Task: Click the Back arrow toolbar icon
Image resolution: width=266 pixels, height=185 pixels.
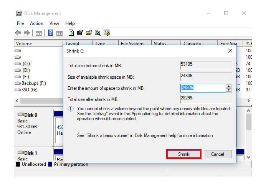Action: [18, 33]
